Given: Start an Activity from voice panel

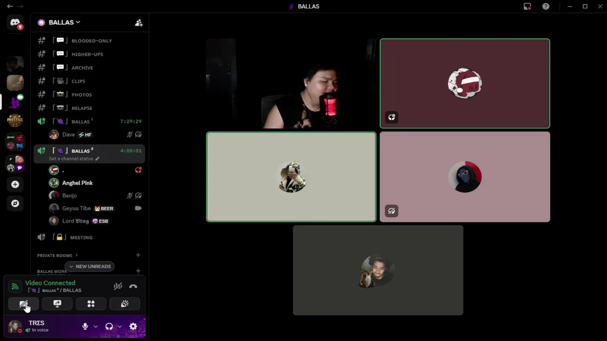Looking at the screenshot, I should click(x=91, y=304).
